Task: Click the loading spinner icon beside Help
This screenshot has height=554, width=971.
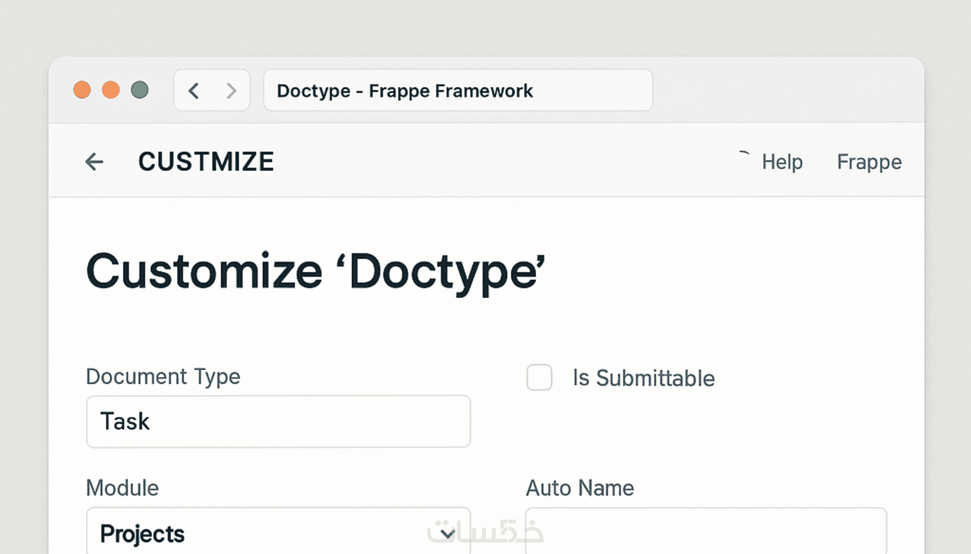Action: click(x=744, y=154)
